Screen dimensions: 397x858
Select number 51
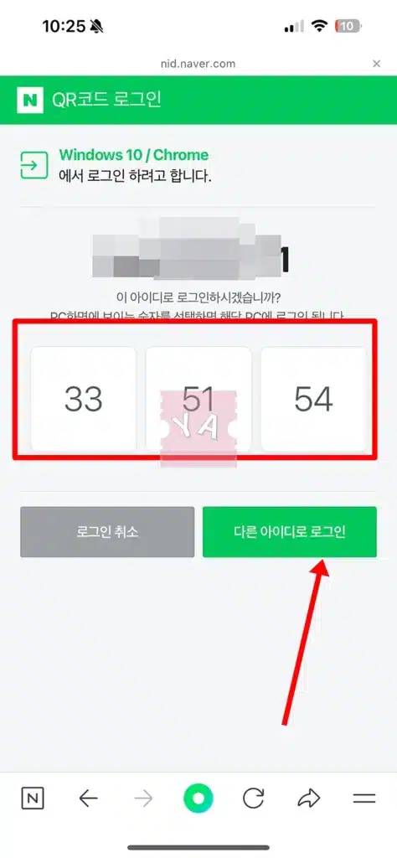198,399
